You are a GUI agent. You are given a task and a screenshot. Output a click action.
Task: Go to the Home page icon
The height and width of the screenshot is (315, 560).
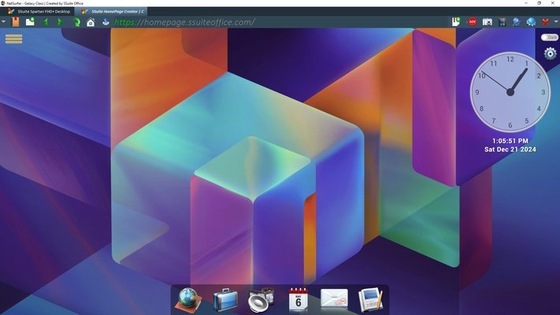[91, 22]
